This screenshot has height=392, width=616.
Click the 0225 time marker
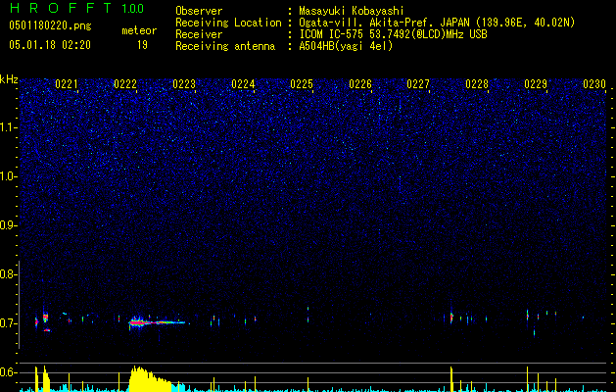tap(302, 84)
